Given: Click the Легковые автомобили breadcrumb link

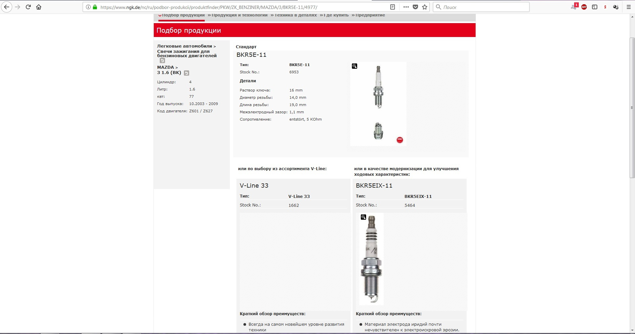Looking at the screenshot, I should coord(185,46).
